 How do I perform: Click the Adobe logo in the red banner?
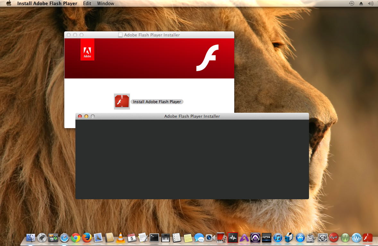pyautogui.click(x=87, y=50)
